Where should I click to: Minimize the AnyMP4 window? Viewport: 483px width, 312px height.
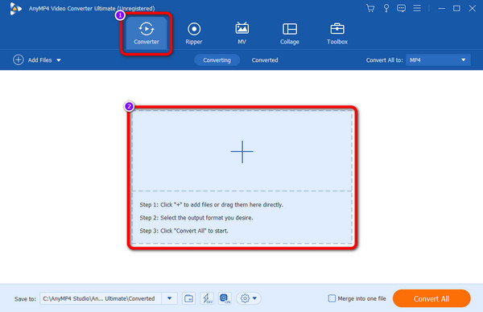click(x=441, y=9)
